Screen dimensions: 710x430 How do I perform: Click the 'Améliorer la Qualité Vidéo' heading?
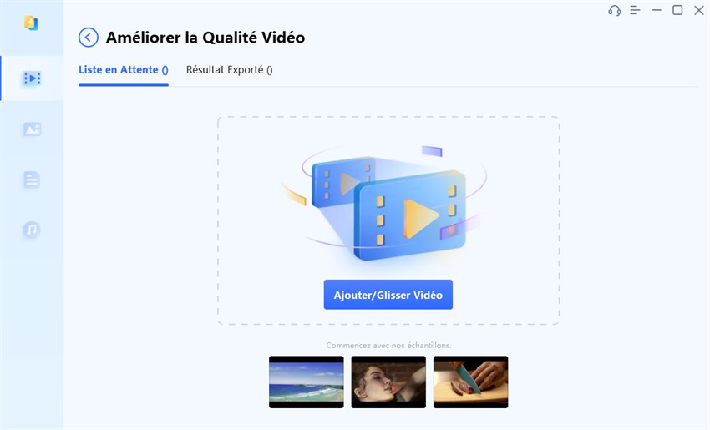coord(205,38)
